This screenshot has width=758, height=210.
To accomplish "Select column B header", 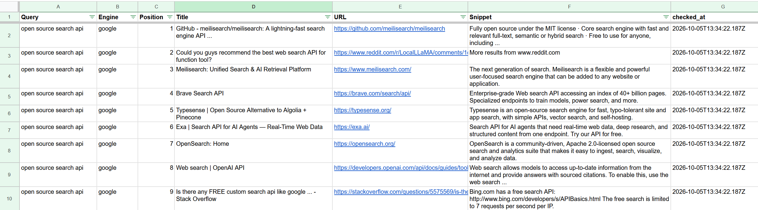I will [x=117, y=7].
